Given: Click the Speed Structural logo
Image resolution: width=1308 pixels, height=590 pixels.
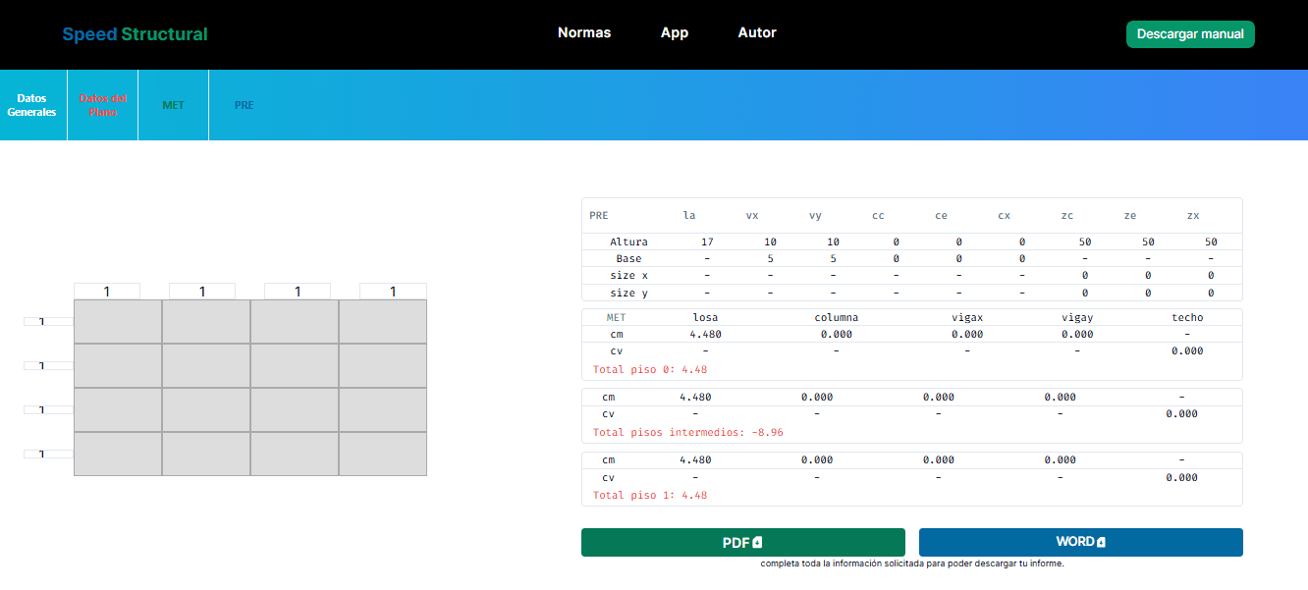Looking at the screenshot, I should 135,34.
